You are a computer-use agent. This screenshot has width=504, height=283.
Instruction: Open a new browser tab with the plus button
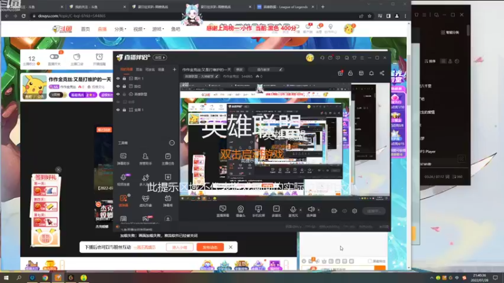point(323,7)
